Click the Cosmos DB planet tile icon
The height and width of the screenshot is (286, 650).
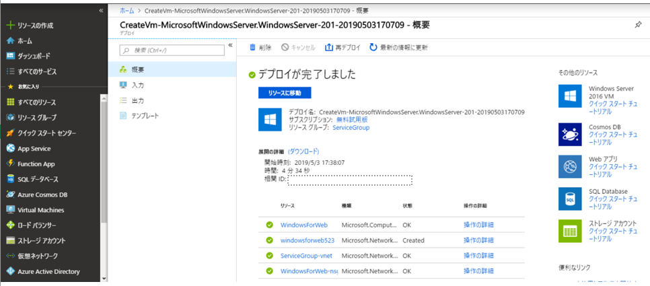click(570, 135)
